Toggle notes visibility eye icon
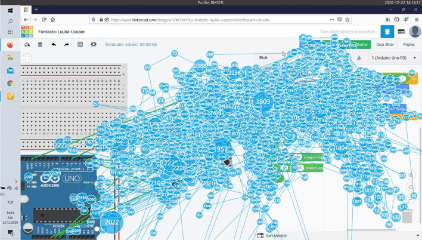The image size is (422, 240). (94, 44)
